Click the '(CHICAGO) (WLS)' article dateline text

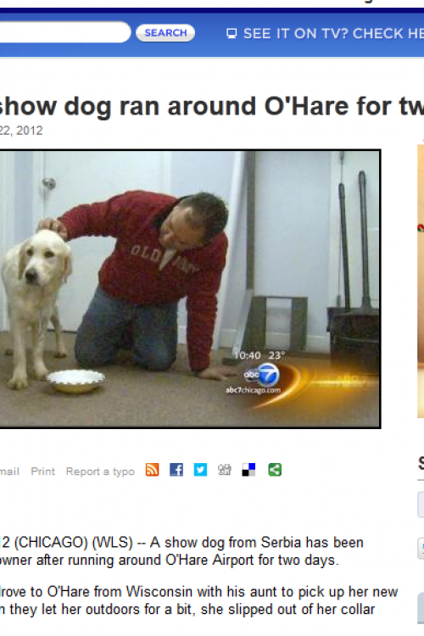(74, 543)
